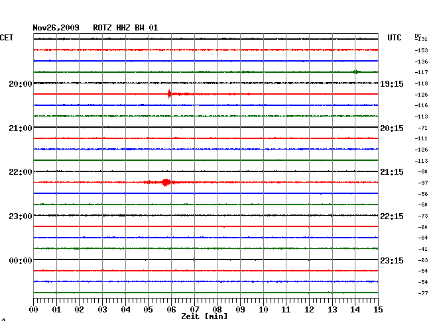Click the 19:15 UTC time label
Image resolution: width=431 pixels, height=327 pixels.
[x=392, y=83]
